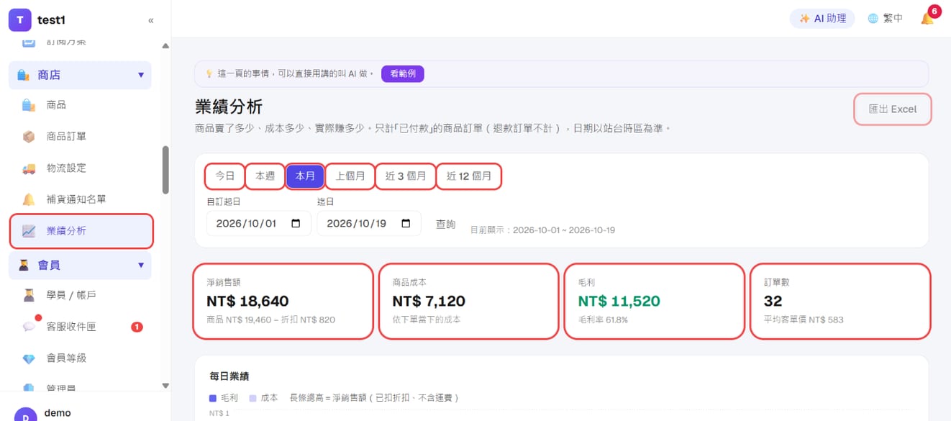Select the 上個月 date range

[350, 176]
